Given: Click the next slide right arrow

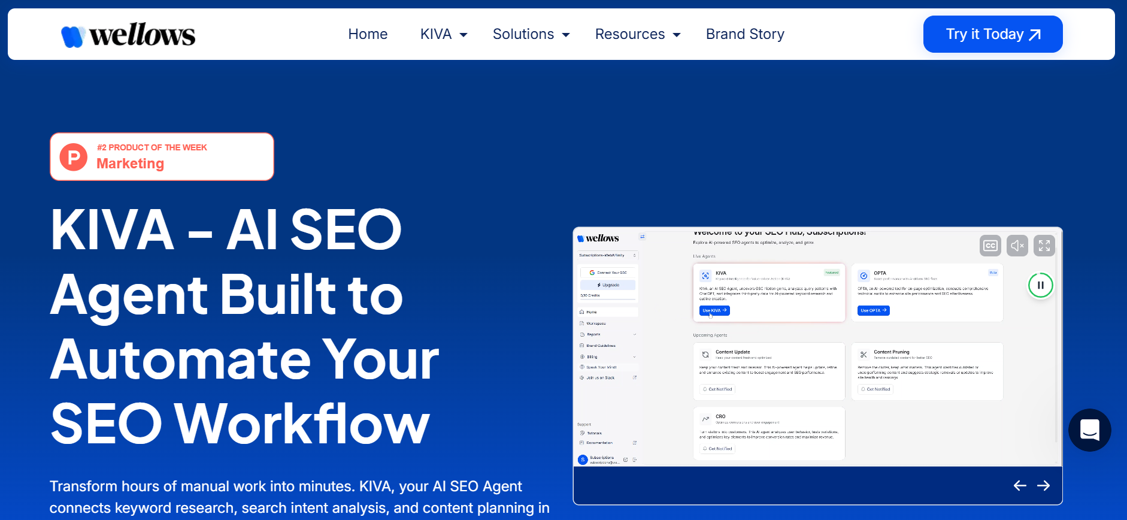Looking at the screenshot, I should [x=1043, y=485].
